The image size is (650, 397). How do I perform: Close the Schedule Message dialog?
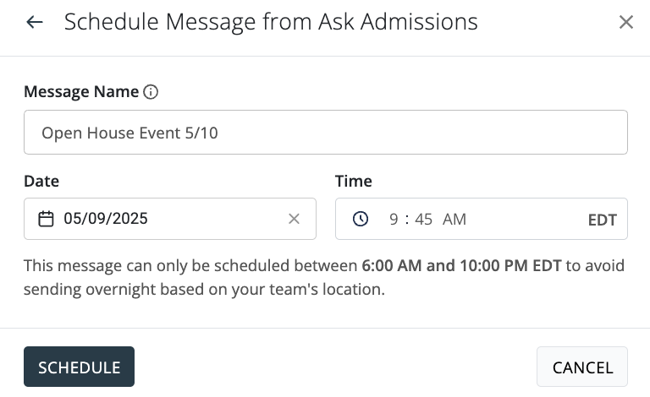[626, 22]
